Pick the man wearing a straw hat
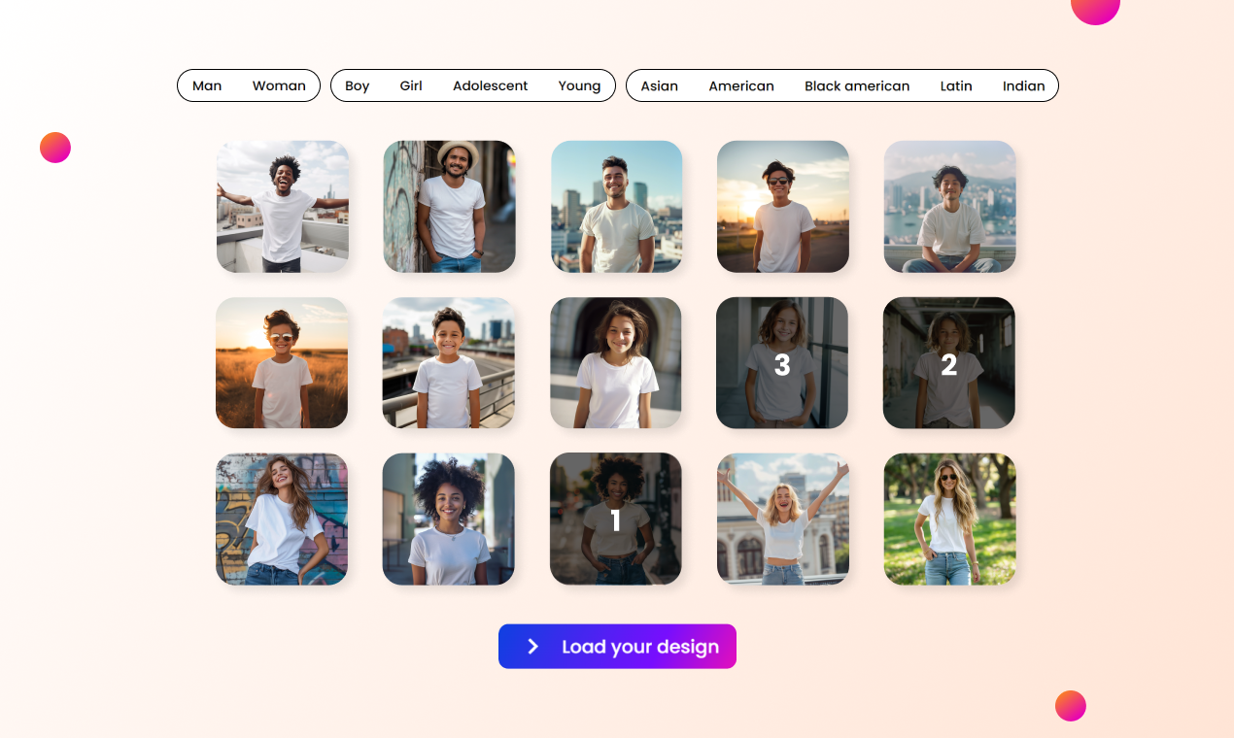 click(449, 207)
